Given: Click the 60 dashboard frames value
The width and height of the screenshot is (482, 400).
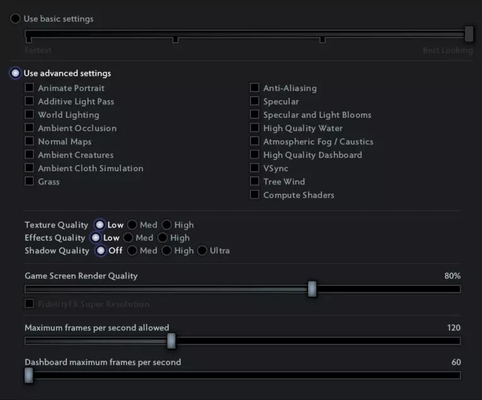Looking at the screenshot, I should pyautogui.click(x=456, y=362).
